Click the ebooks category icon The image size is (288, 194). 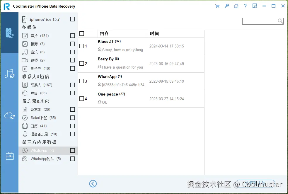pos(25,69)
